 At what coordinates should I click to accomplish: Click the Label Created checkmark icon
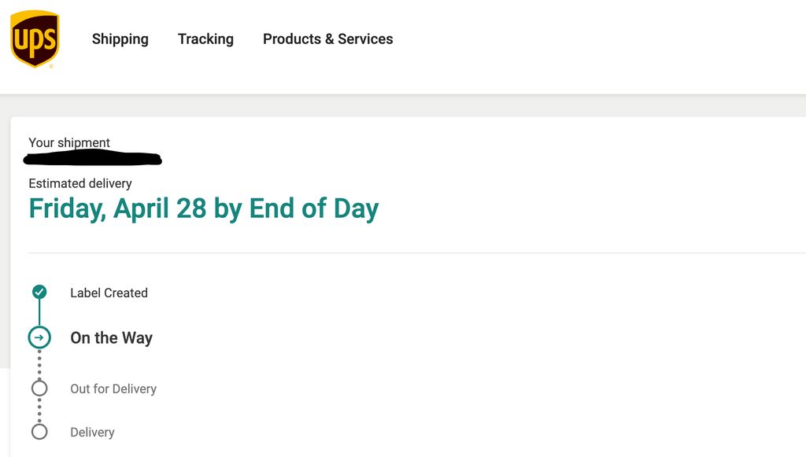tap(39, 293)
